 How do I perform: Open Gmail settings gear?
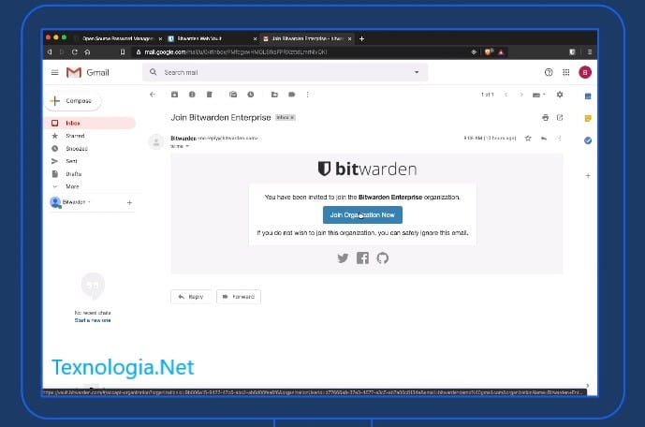click(560, 95)
